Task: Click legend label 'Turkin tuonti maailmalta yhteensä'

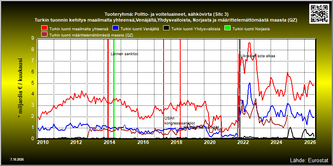Action: [79, 29]
